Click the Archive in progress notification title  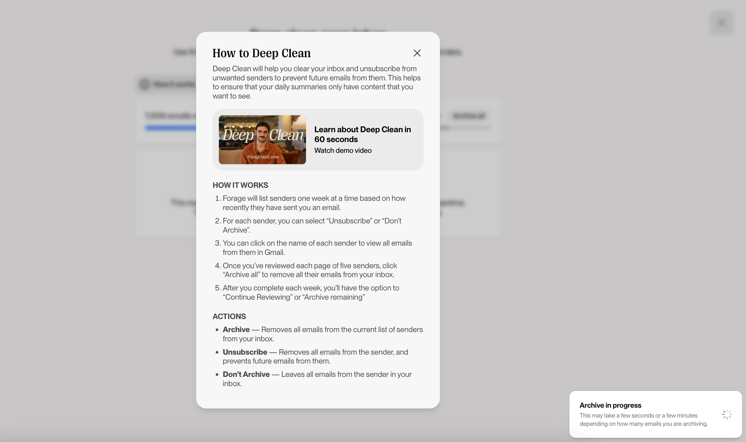tap(610, 405)
